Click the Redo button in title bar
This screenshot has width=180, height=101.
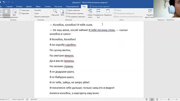[9, 2]
